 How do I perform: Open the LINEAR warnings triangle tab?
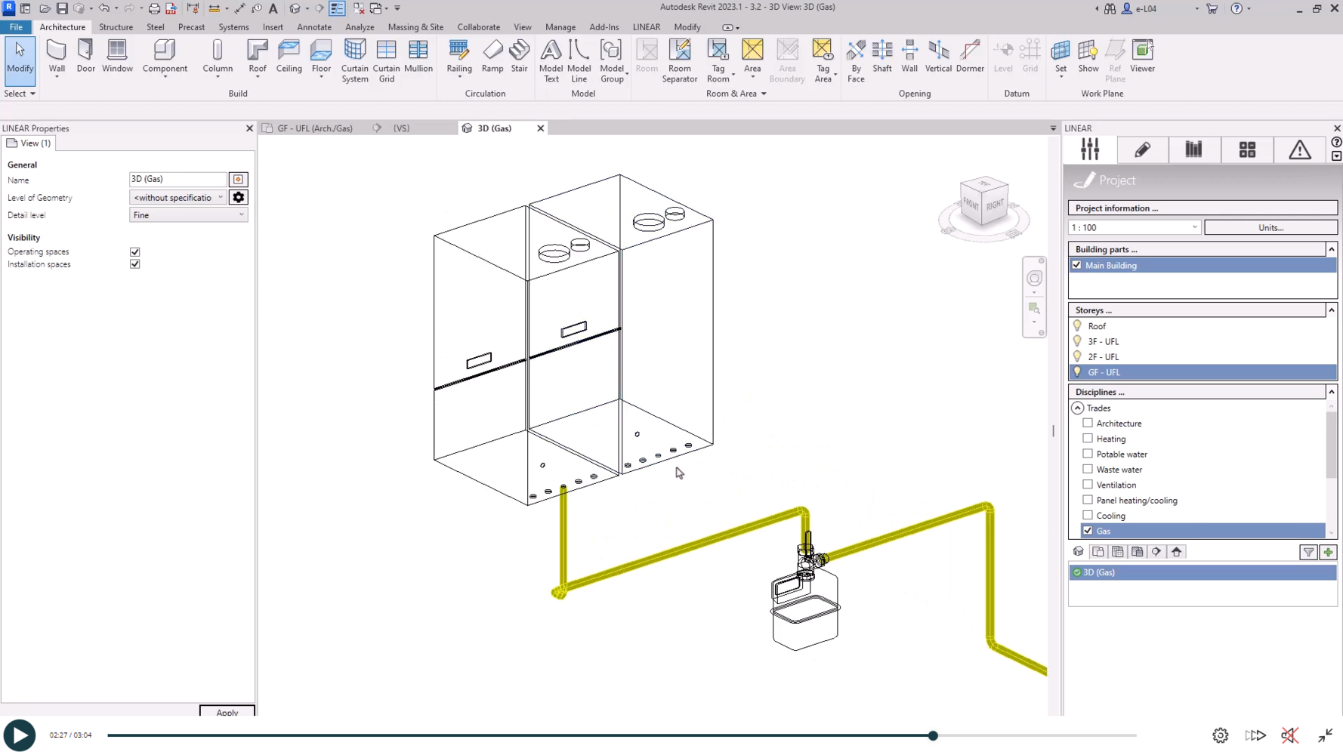(x=1299, y=149)
